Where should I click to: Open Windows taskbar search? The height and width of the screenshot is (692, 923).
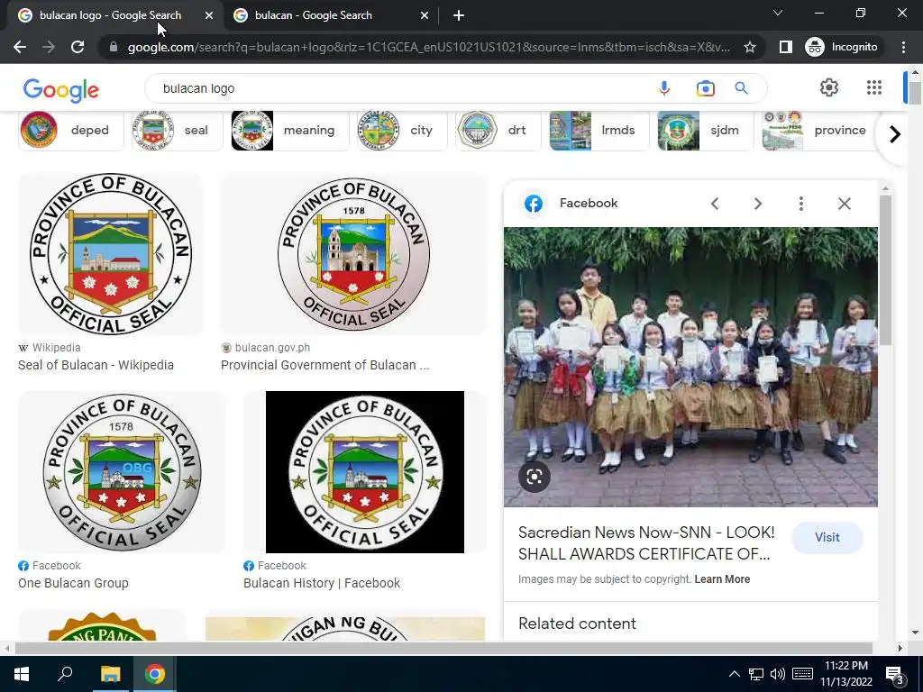(65, 674)
